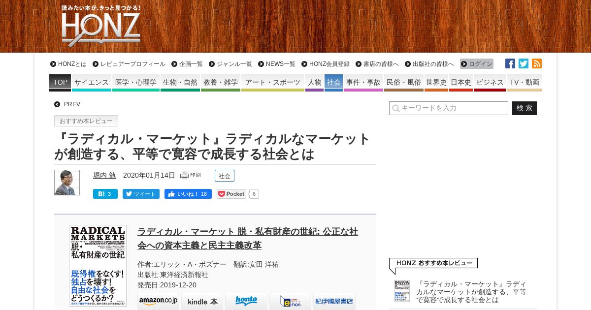The image size is (591, 310).
Task: Open the TV・動画 category tab
Action: click(x=524, y=83)
